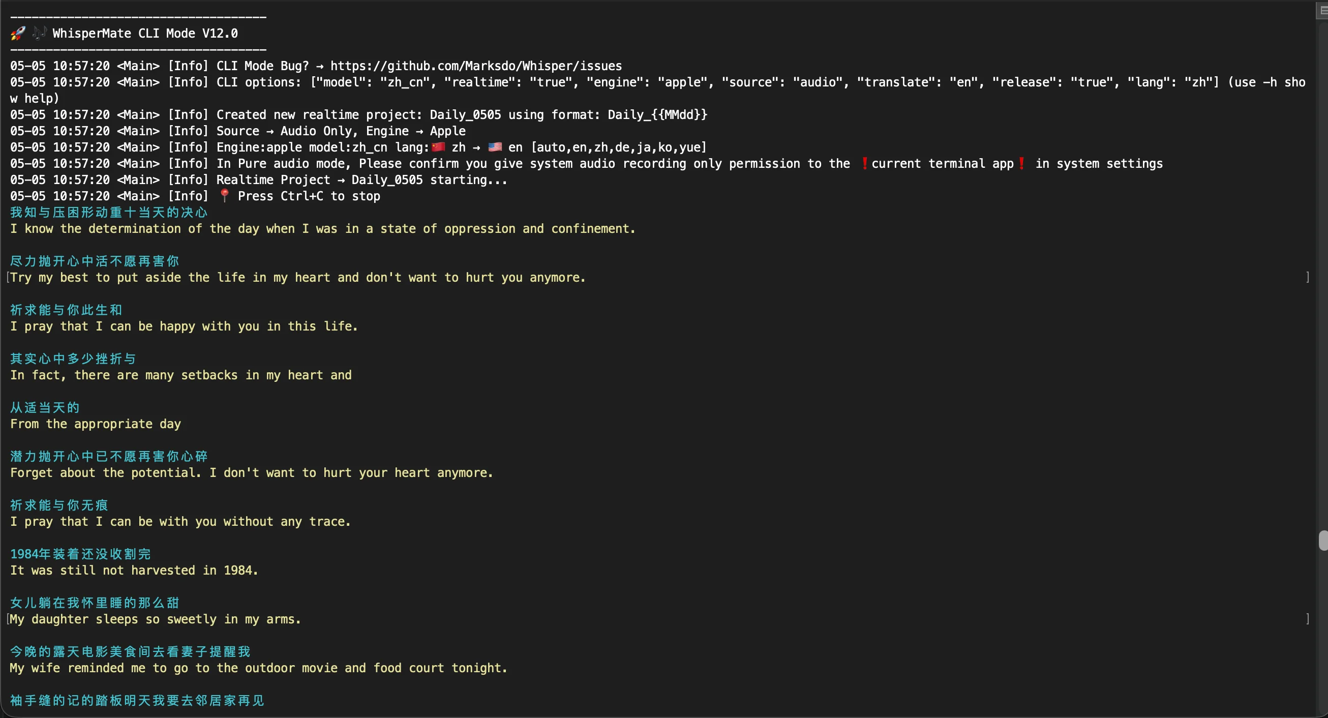Click the red pin before 'Press Ctrl+C'
Image resolution: width=1328 pixels, height=718 pixels.
coord(224,196)
